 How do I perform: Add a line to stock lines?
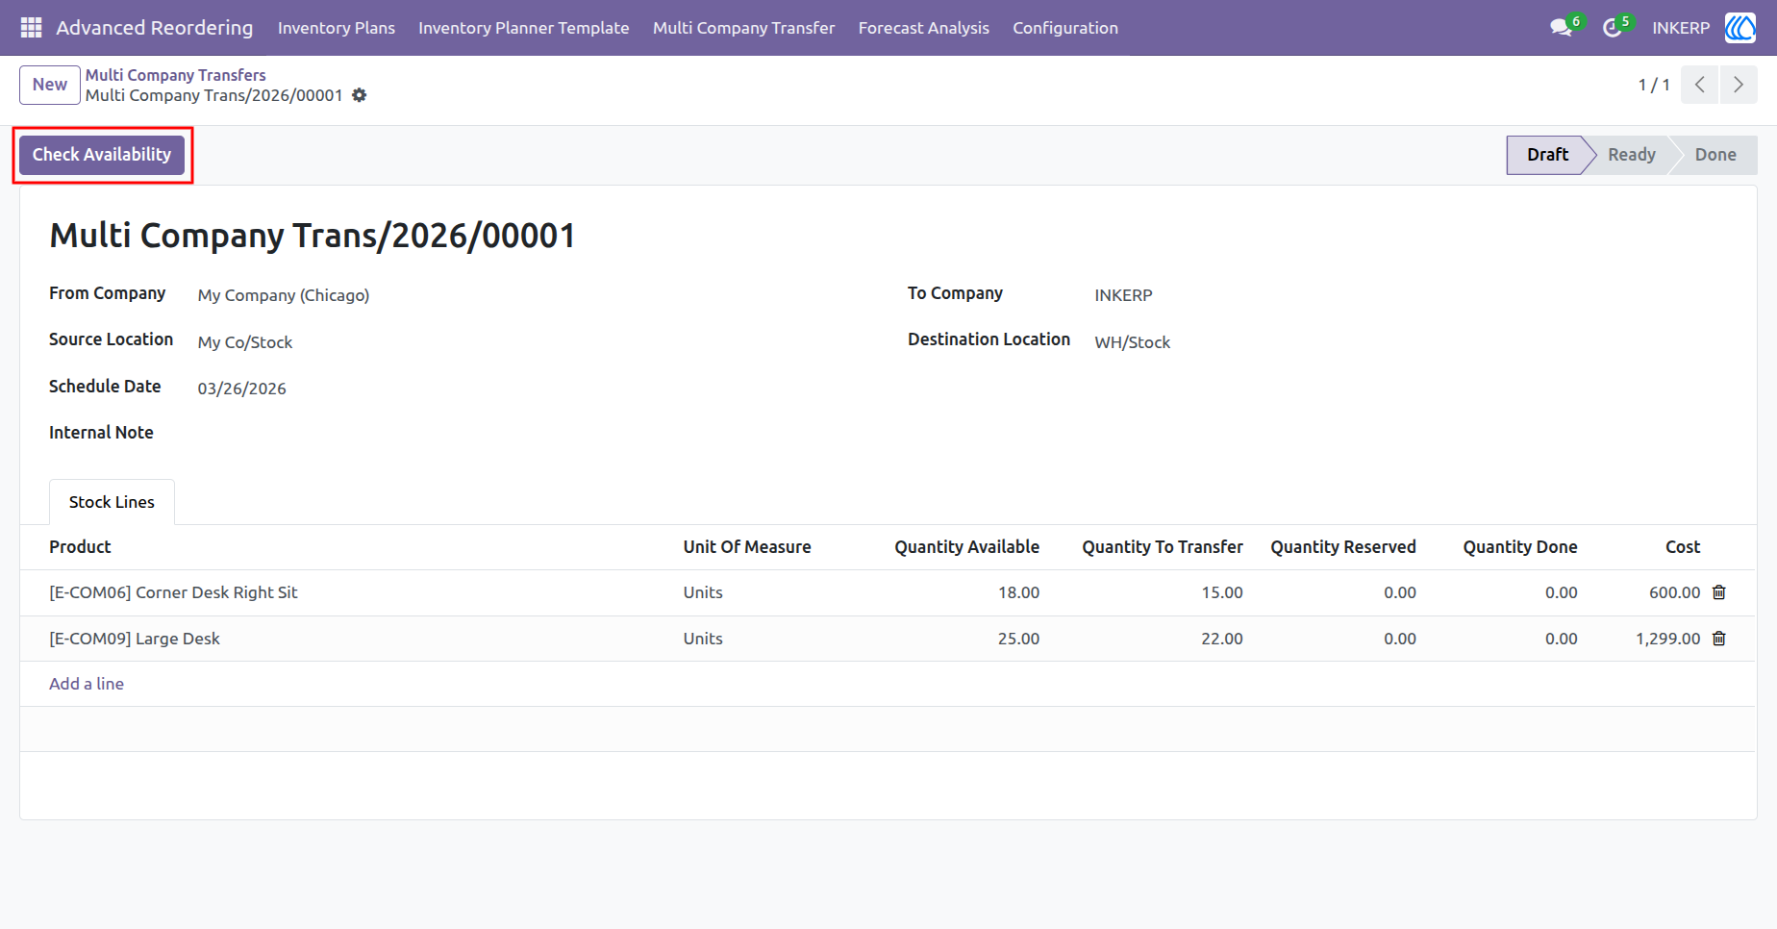(x=87, y=684)
